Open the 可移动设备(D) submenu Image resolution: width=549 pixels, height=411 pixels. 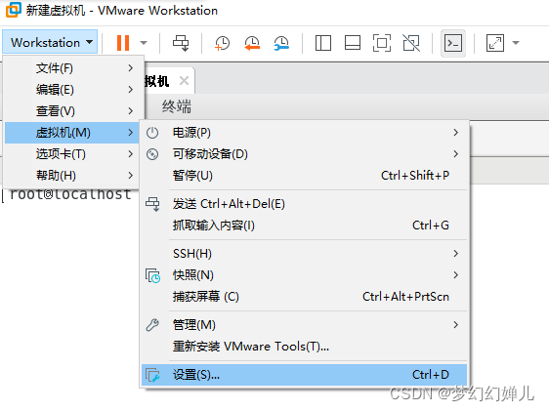coord(304,154)
